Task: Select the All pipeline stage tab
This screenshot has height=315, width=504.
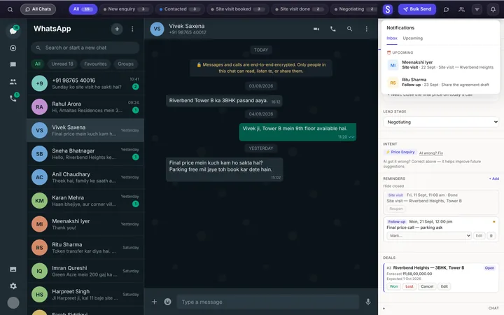Action: [83, 9]
